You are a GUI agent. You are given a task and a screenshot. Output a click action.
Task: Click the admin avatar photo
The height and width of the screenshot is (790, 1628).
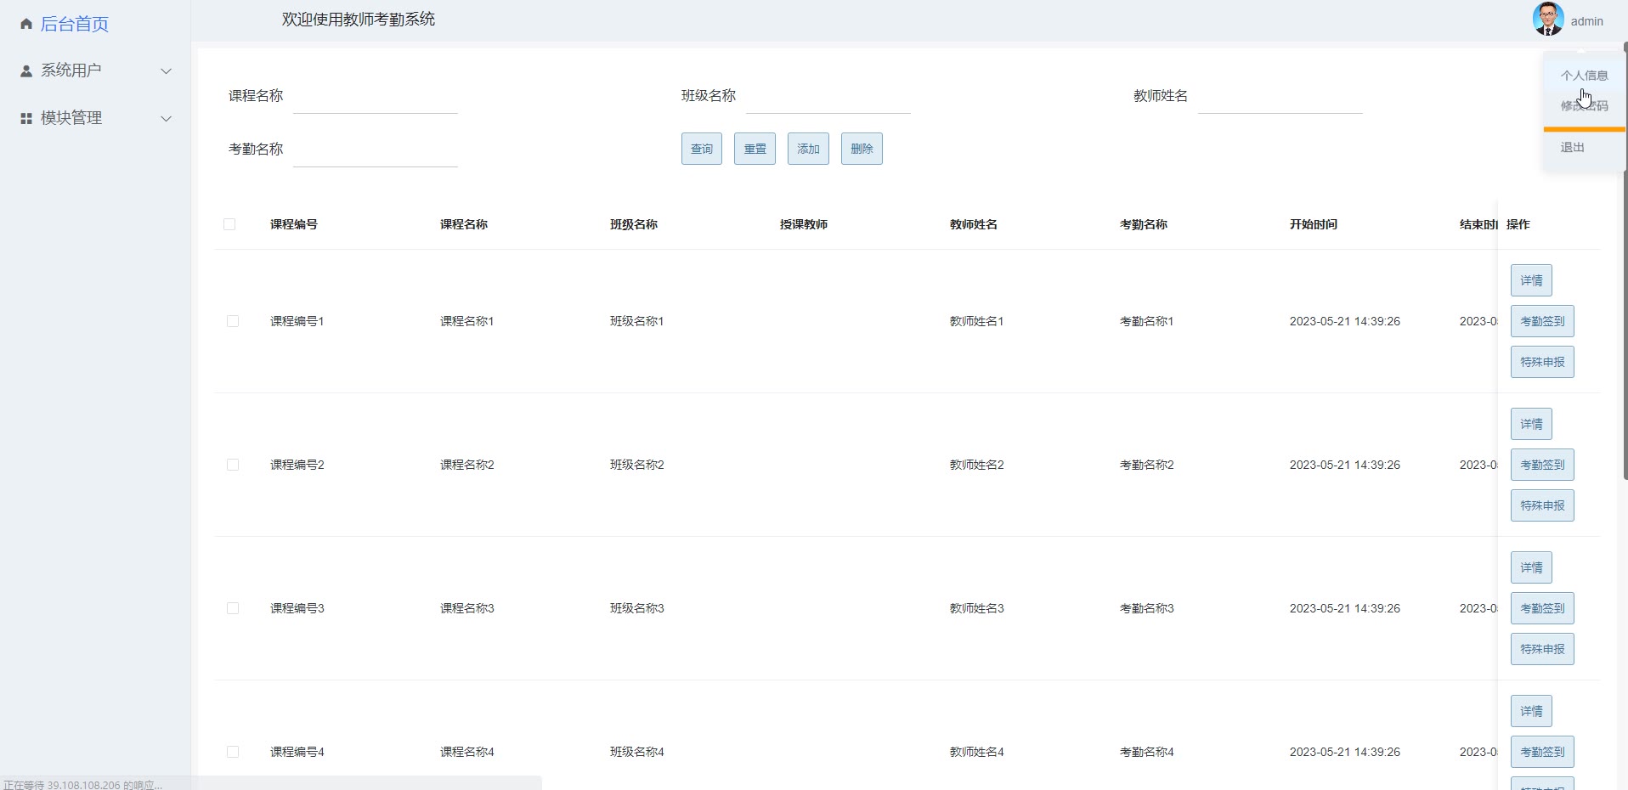click(x=1548, y=19)
